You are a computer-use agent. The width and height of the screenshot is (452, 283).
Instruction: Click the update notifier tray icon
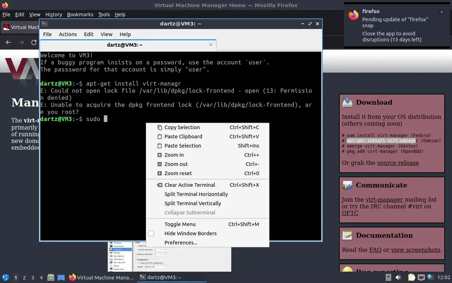coord(430,278)
